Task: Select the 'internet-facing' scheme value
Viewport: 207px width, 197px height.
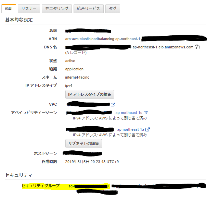Action: click(77, 77)
